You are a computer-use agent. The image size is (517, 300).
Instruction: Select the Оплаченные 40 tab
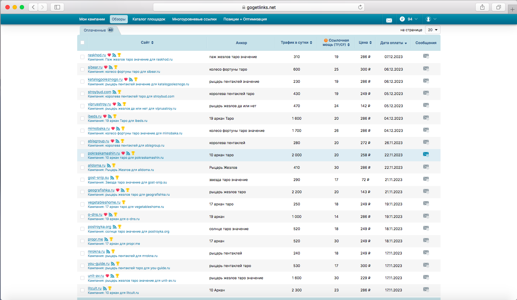[x=99, y=30]
